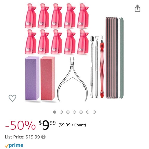Tap the $9.99 / Count unit price
149x149 pixels.
(72, 125)
